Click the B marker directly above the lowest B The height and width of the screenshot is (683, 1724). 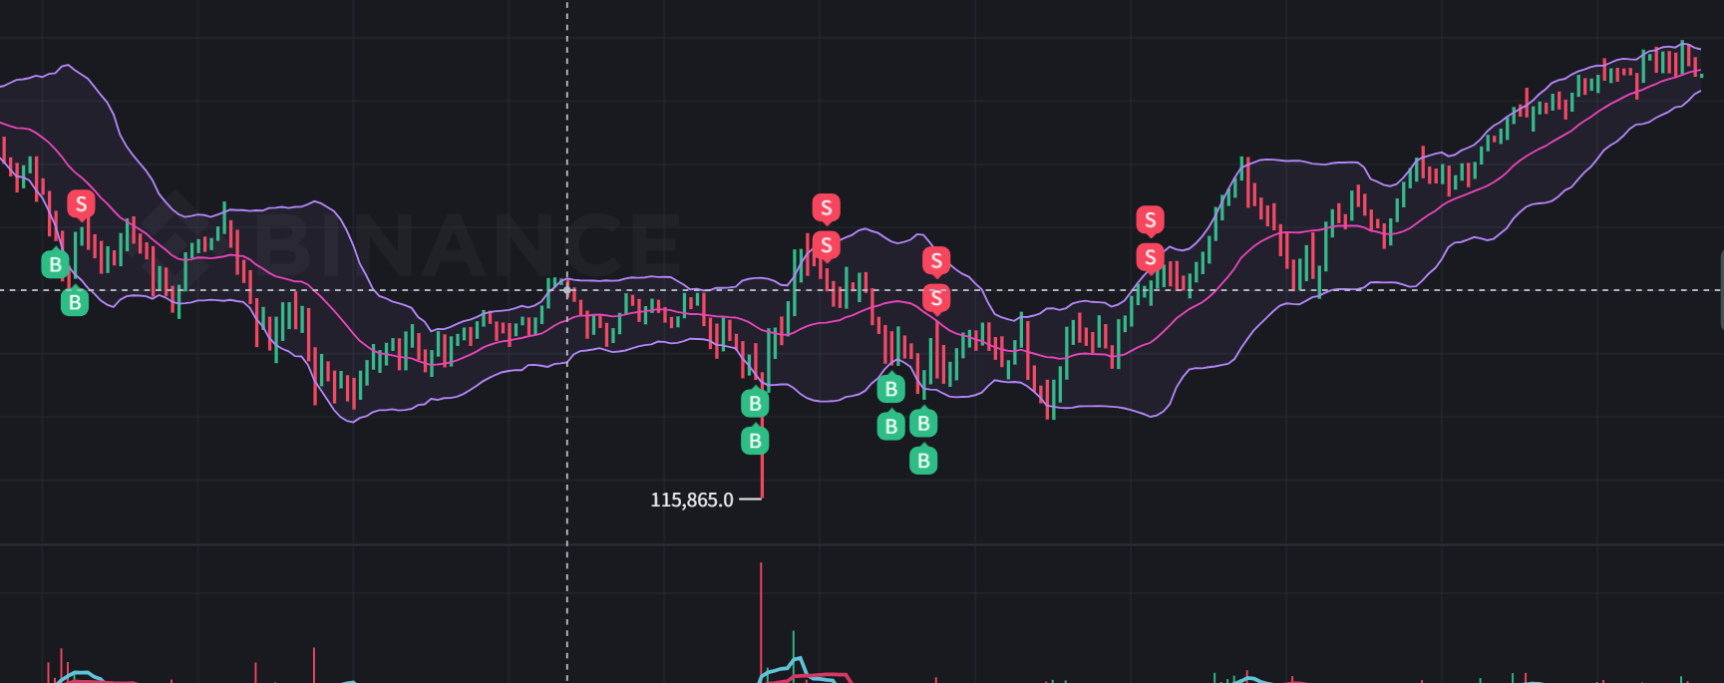coord(923,423)
